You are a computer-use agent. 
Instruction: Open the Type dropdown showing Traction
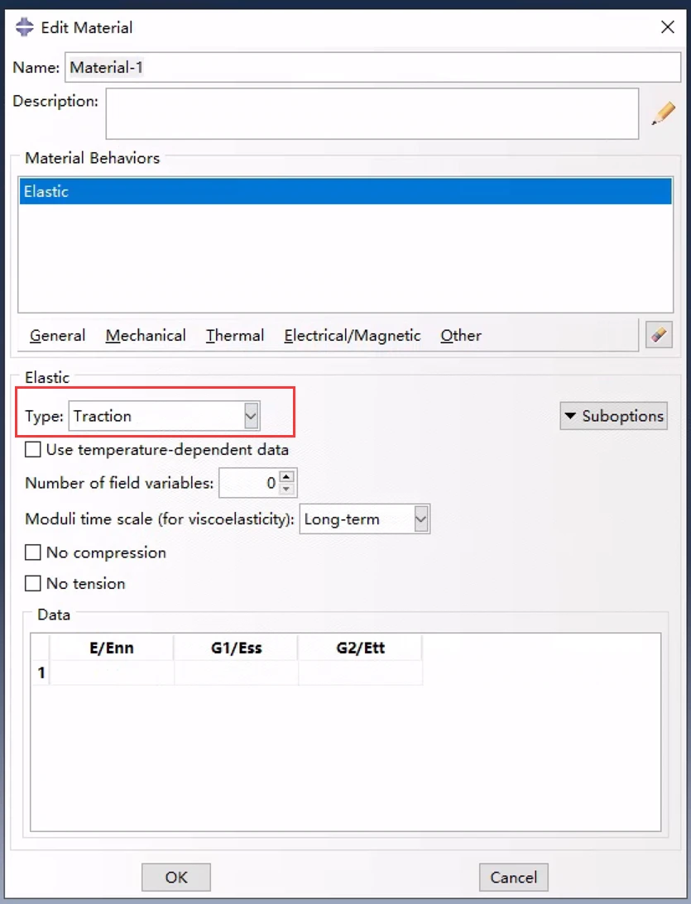point(165,416)
